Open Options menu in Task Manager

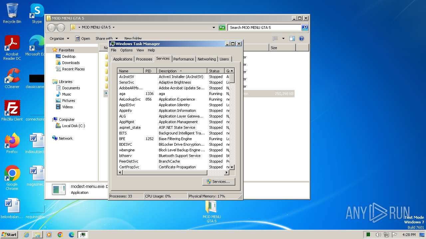click(x=126, y=50)
